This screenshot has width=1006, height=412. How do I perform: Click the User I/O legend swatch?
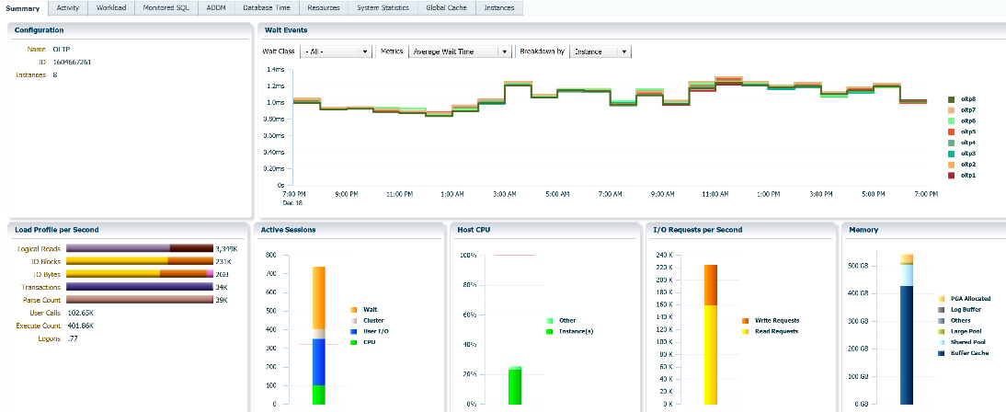click(353, 331)
